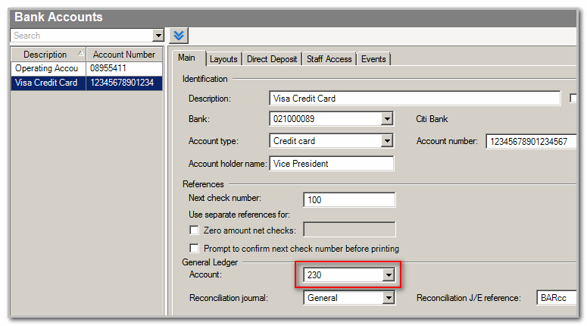This screenshot has width=587, height=326.
Task: Expand the Reconciliation journal dropdown
Action: (389, 298)
